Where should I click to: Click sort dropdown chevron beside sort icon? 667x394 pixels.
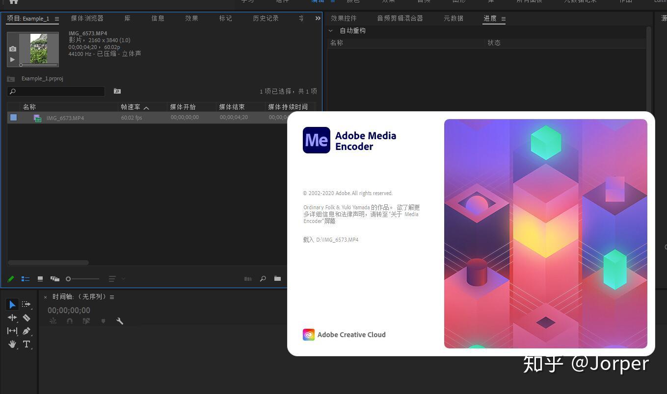coord(123,279)
